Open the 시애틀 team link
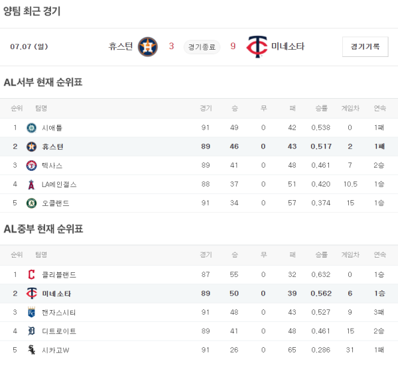Screen dimensions: 398x367 pos(52,127)
